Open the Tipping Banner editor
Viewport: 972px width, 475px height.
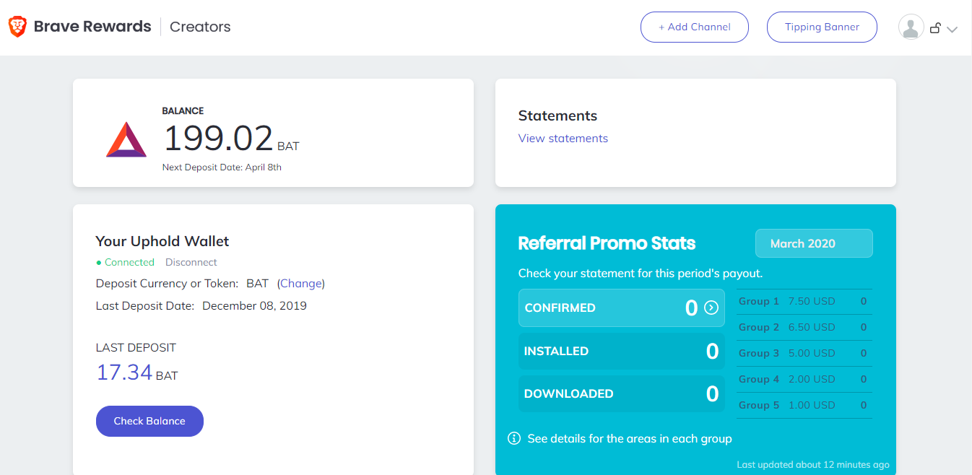822,27
